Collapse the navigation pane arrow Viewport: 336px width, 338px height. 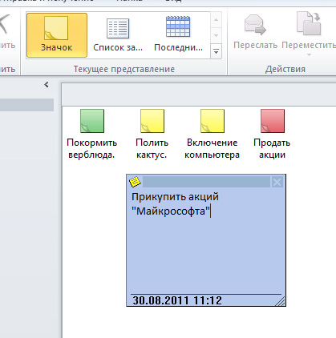pos(47,85)
